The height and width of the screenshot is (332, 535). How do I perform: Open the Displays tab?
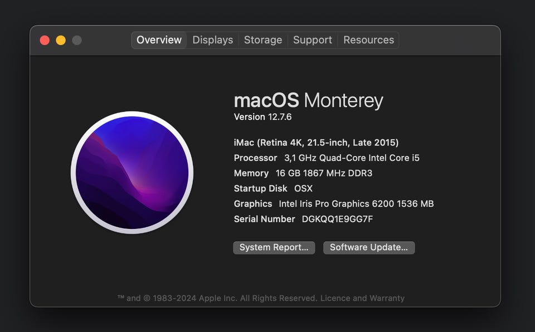click(x=212, y=40)
